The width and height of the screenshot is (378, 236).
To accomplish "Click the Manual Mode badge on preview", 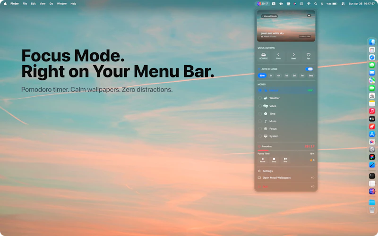I will click(269, 16).
